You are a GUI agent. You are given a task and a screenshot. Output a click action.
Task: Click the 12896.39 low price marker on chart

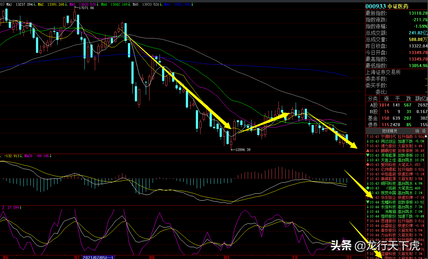243,150
